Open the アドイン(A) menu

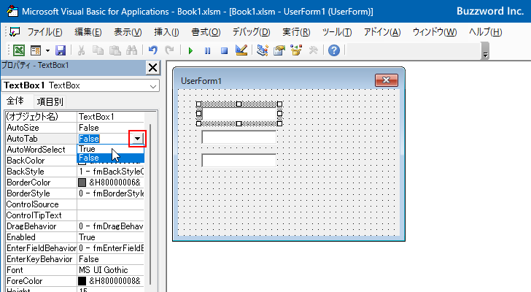[382, 32]
